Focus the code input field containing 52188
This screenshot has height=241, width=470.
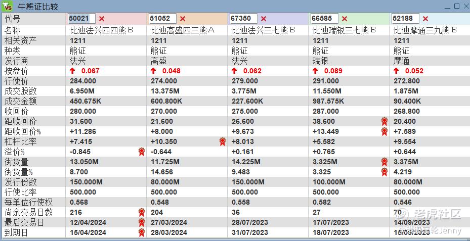coord(405,19)
